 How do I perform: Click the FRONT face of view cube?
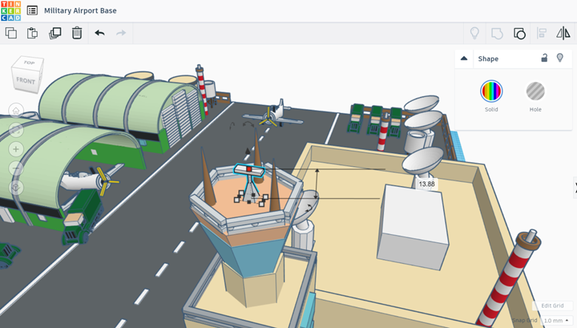pyautogui.click(x=25, y=81)
